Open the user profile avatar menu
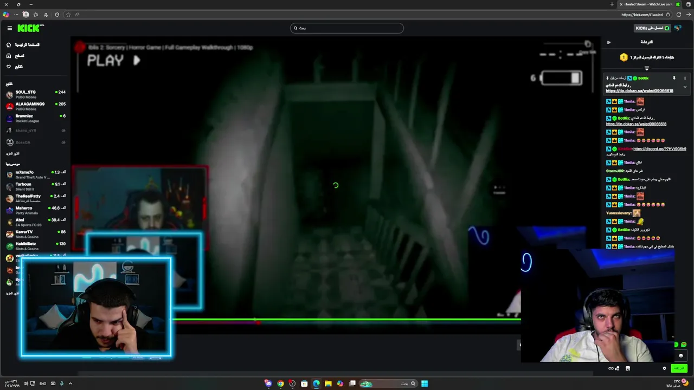 click(x=678, y=28)
